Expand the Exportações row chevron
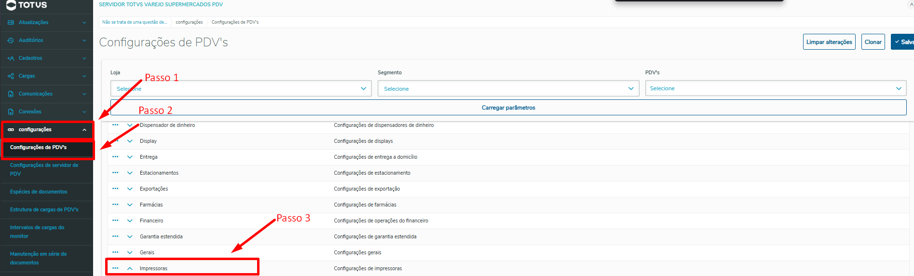914x276 pixels. [130, 189]
